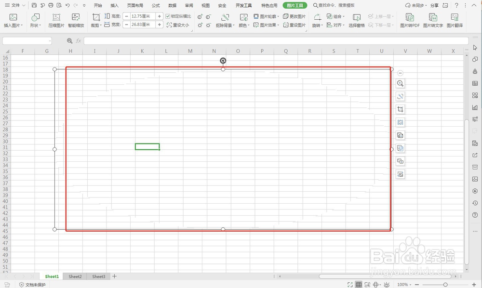Increase picture contrast icon
This screenshot has width=482, height=288.
200,16
